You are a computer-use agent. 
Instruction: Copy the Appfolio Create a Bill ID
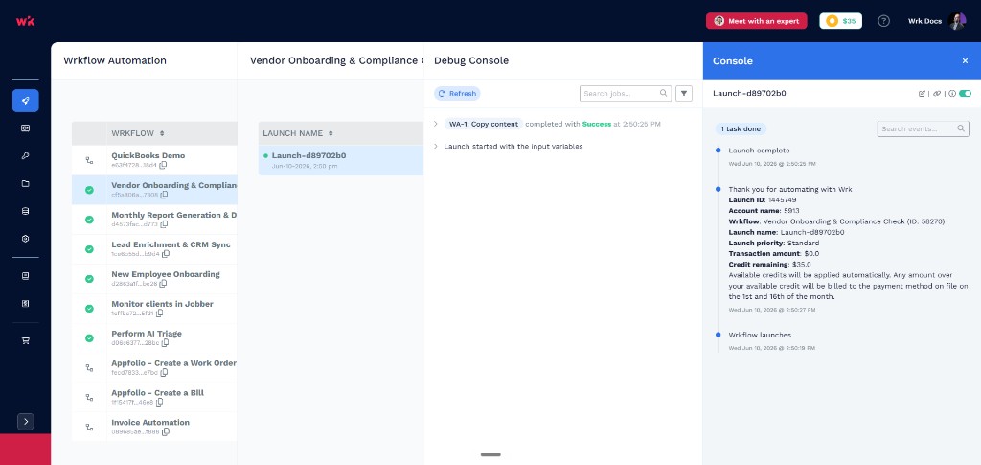click(x=159, y=402)
